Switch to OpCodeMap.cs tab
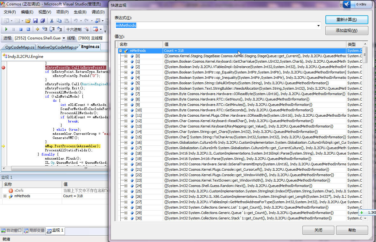 coord(19,47)
